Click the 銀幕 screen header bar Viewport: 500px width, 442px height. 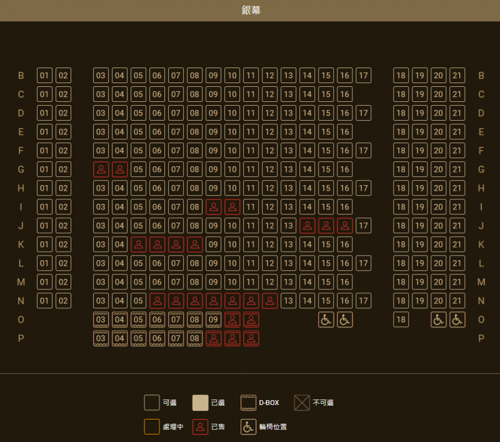point(250,11)
